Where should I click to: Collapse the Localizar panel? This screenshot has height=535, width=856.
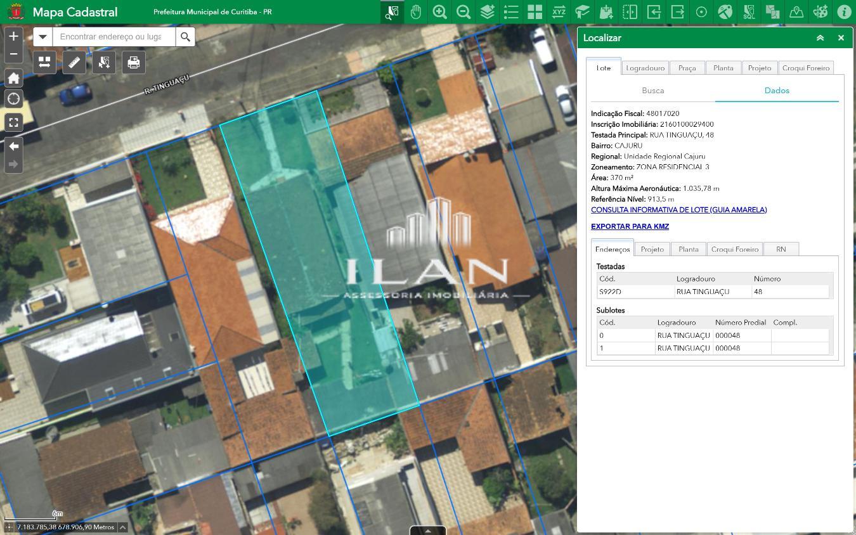[x=820, y=38]
